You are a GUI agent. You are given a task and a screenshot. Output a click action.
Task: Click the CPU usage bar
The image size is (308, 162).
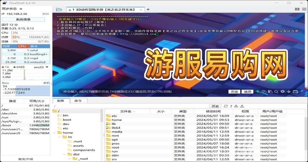(31, 33)
